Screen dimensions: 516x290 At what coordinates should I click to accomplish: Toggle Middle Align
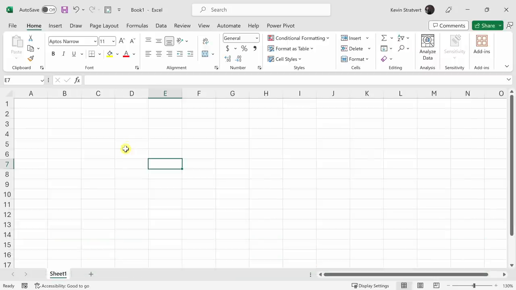pyautogui.click(x=159, y=41)
